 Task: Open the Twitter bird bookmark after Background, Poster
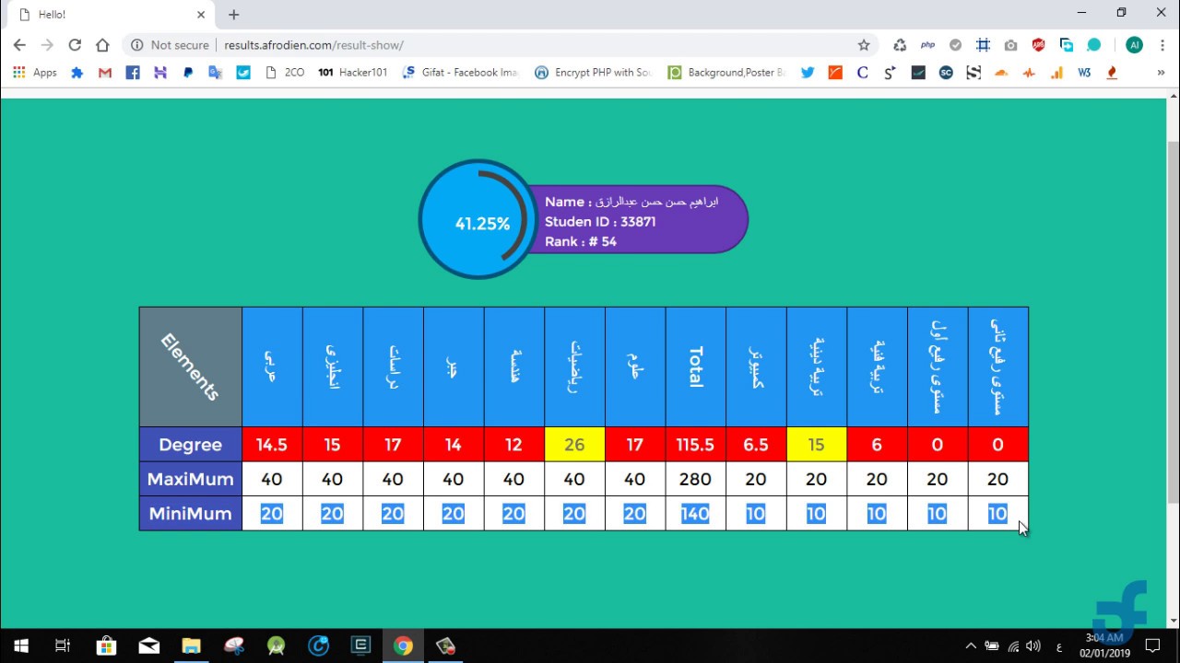click(x=808, y=72)
